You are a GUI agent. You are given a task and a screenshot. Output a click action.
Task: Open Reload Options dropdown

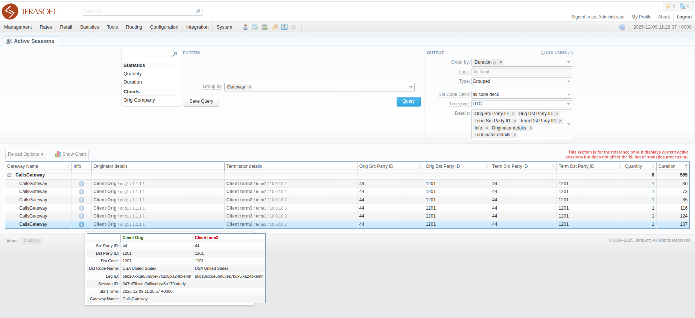26,154
